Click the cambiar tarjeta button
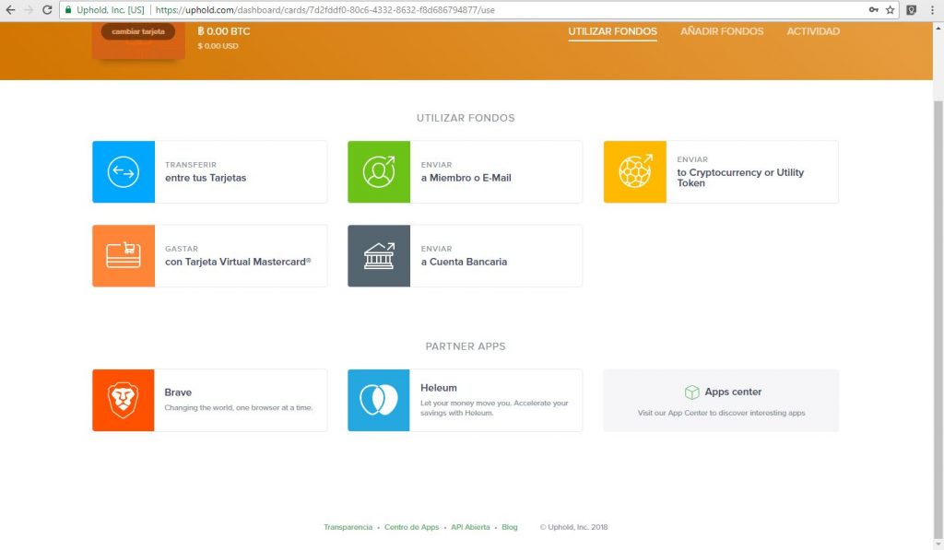The width and height of the screenshot is (944, 550). pos(138,31)
